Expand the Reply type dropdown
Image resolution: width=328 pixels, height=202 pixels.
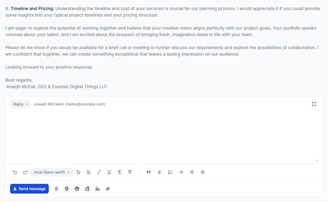point(21,104)
